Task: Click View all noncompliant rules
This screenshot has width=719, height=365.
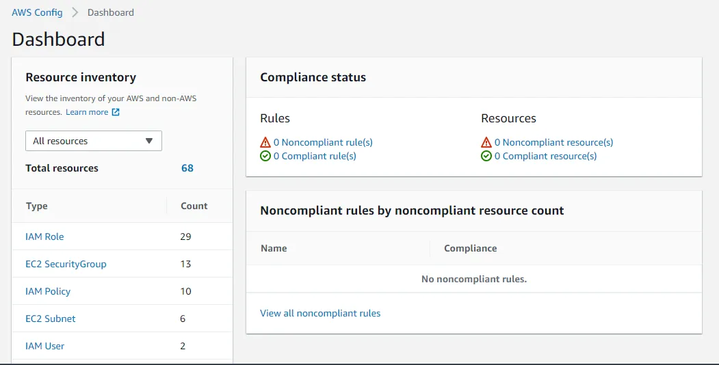Action: click(320, 313)
